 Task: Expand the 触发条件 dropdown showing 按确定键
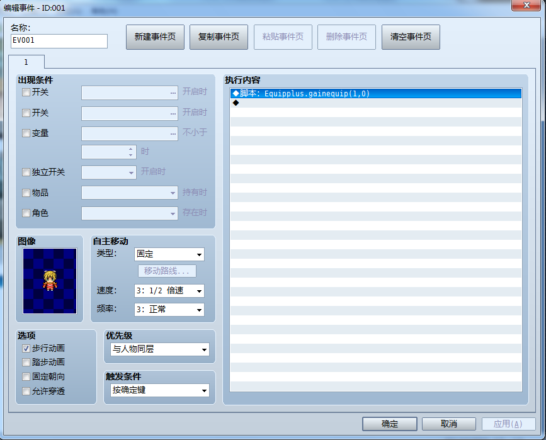160,390
